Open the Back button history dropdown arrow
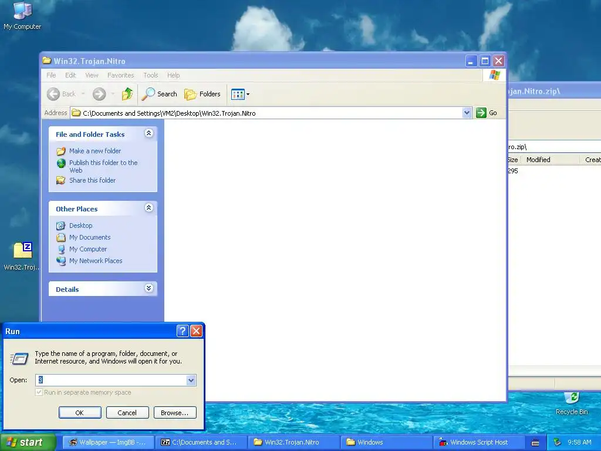This screenshot has height=451, width=601. pos(83,94)
